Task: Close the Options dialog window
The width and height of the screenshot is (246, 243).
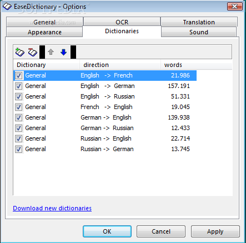Action: (x=235, y=7)
